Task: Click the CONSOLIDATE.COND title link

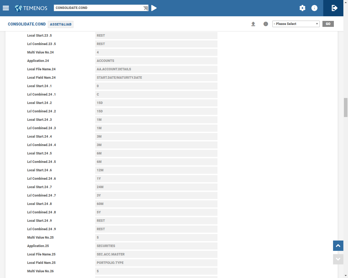Action: click(x=27, y=24)
